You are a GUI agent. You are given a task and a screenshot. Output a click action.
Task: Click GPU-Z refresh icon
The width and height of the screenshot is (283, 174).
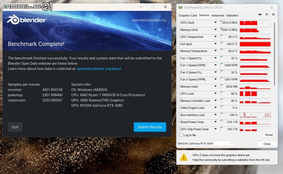click(x=267, y=14)
